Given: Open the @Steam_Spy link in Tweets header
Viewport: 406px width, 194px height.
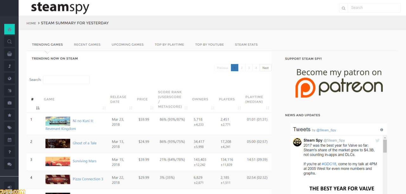Looking at the screenshot, I should [326, 130].
